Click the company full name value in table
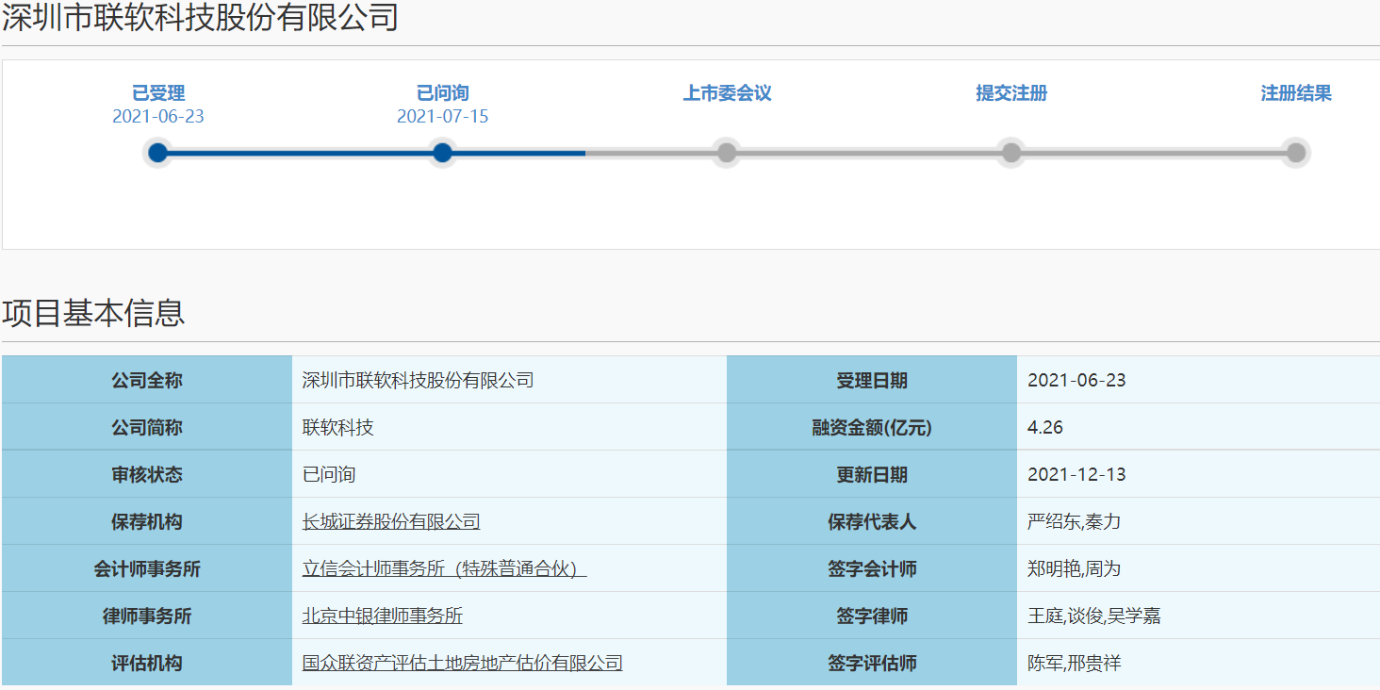Screen dimensions: 1380x690 (x=418, y=380)
